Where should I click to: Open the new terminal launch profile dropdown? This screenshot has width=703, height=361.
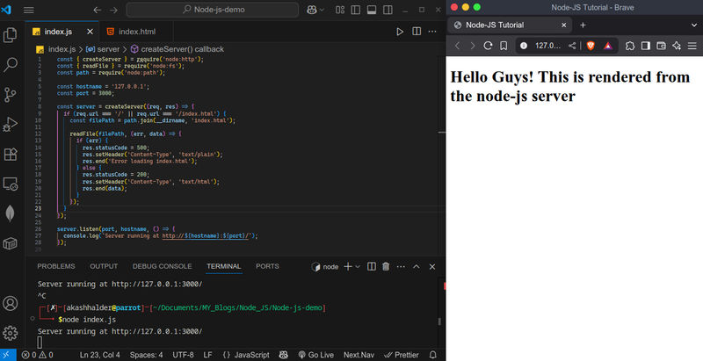(358, 266)
